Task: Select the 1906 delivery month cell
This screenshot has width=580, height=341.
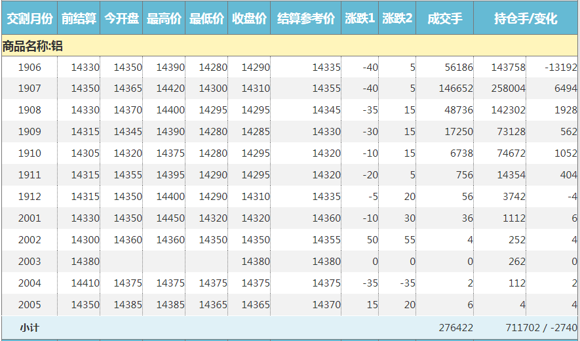Action: (x=29, y=67)
